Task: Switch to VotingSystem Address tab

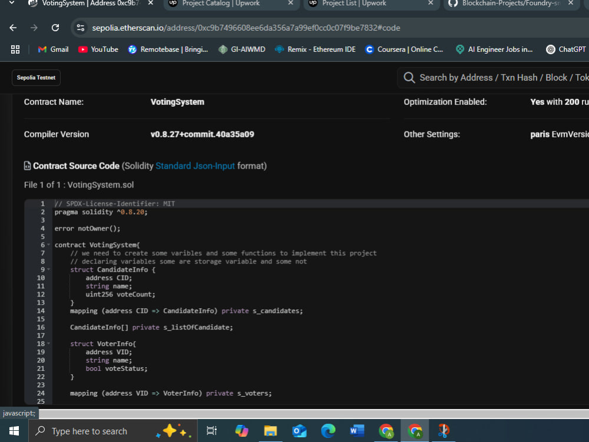Action: tap(90, 4)
